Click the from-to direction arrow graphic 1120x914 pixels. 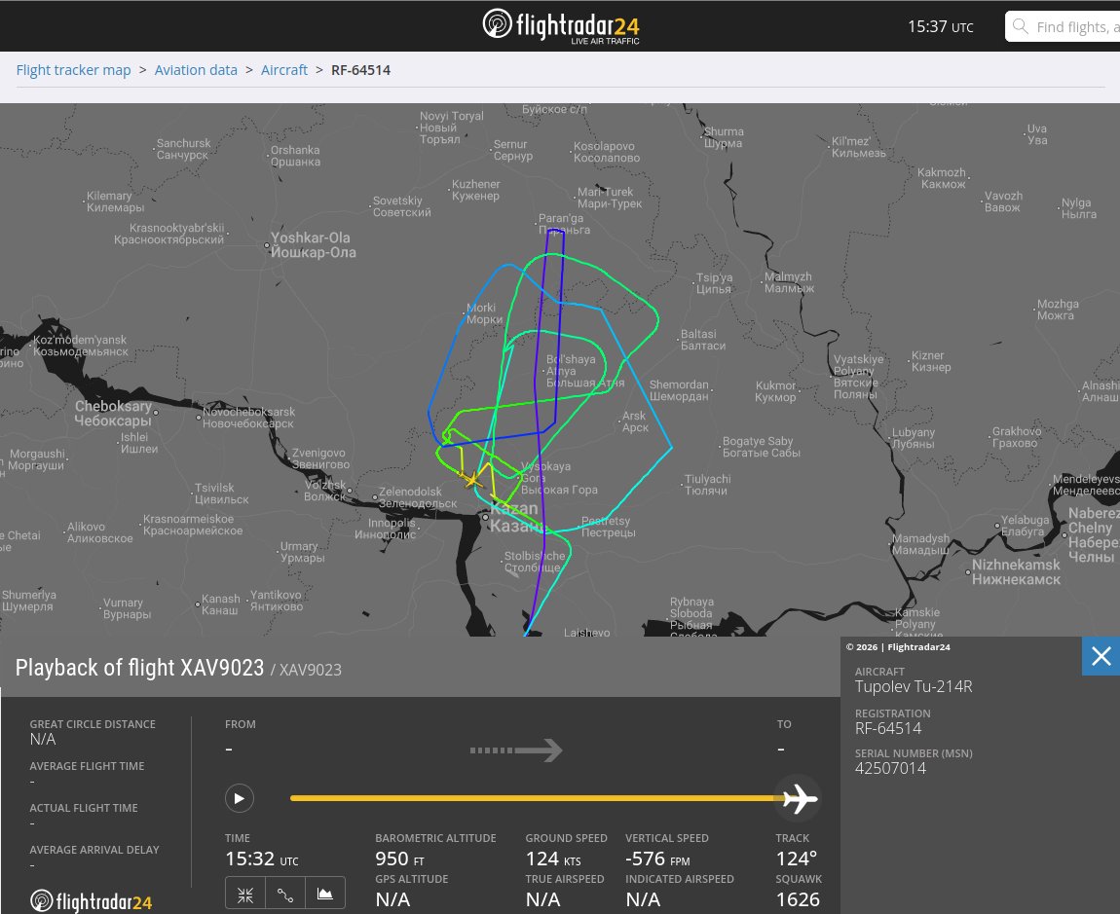point(516,750)
